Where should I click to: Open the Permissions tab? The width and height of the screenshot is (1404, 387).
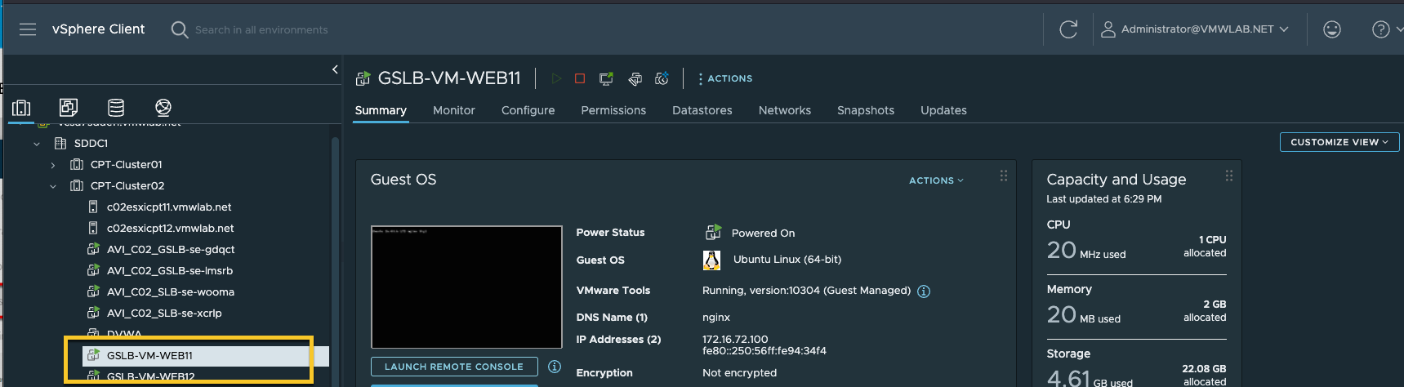point(613,110)
